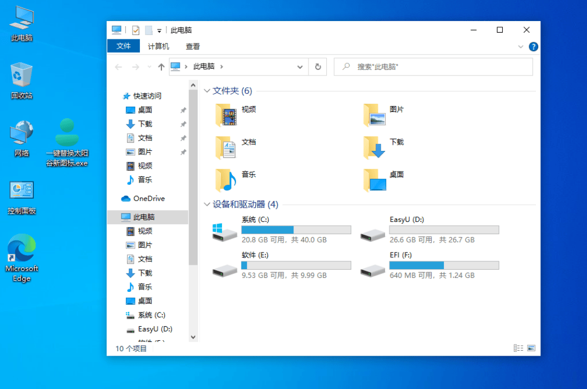587x389 pixels.
Task: Collapse the 文件夹 (6) group
Action: click(x=208, y=91)
